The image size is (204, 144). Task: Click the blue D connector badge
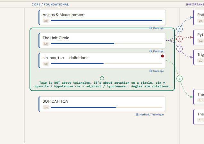pyautogui.click(x=180, y=29)
